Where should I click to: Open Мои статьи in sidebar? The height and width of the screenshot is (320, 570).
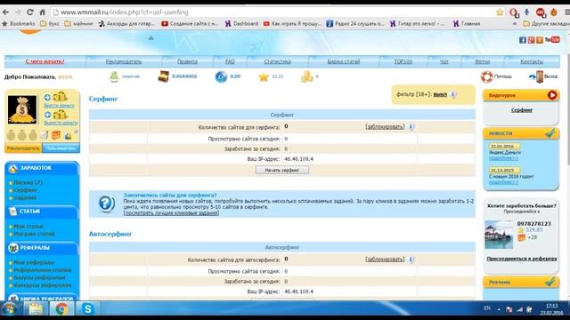[28, 227]
